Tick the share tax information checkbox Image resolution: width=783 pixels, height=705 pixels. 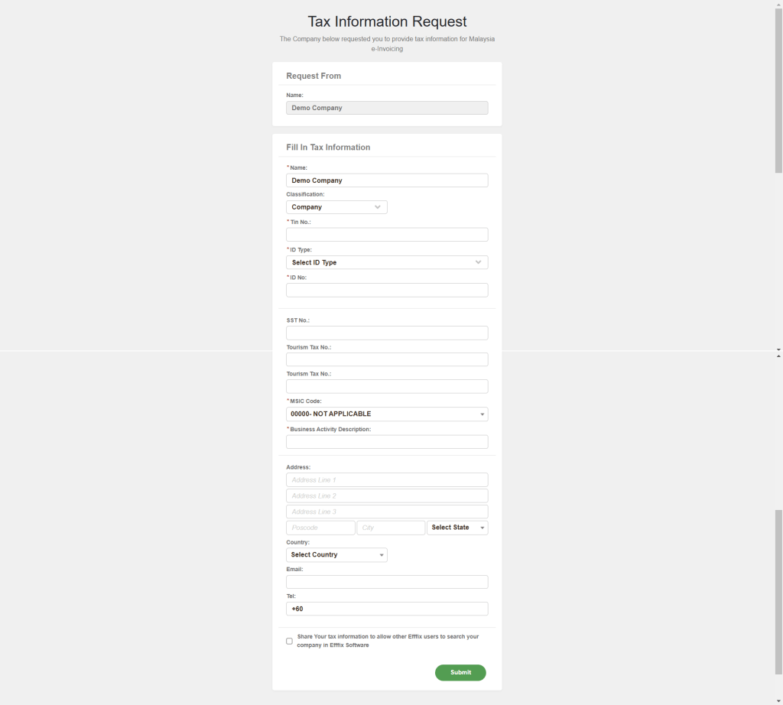click(290, 641)
